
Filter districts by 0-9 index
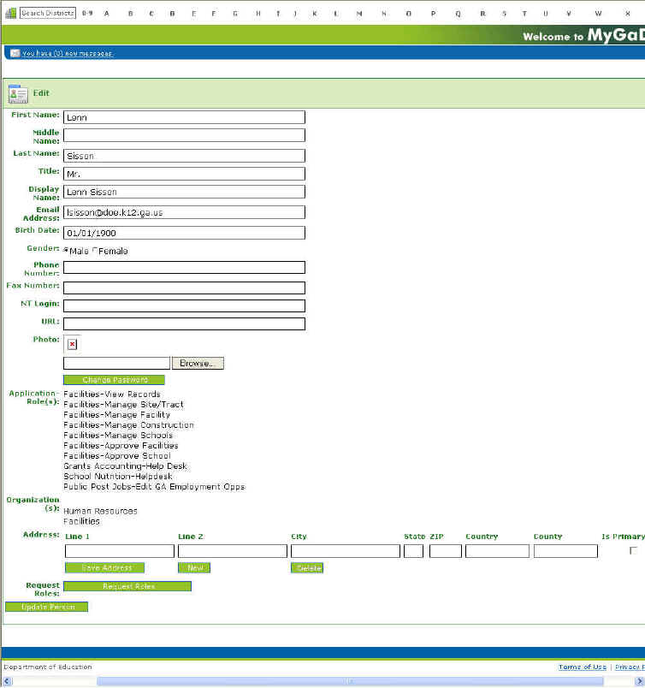87,14
